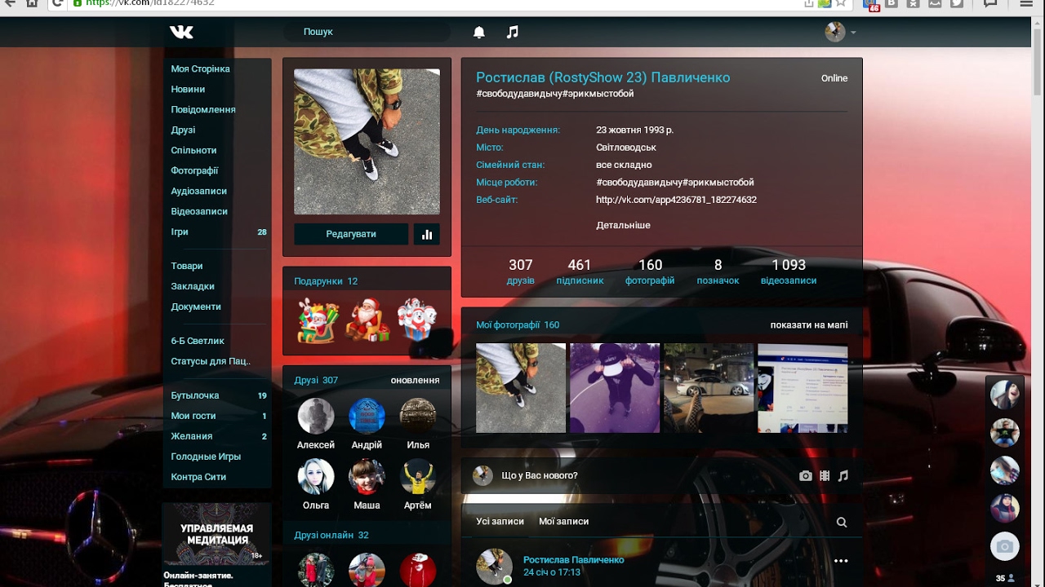Open the УПРАВЛЯЕМАЯ МЕДИТАЦИЯ ad
1045x587 pixels.
pos(216,534)
